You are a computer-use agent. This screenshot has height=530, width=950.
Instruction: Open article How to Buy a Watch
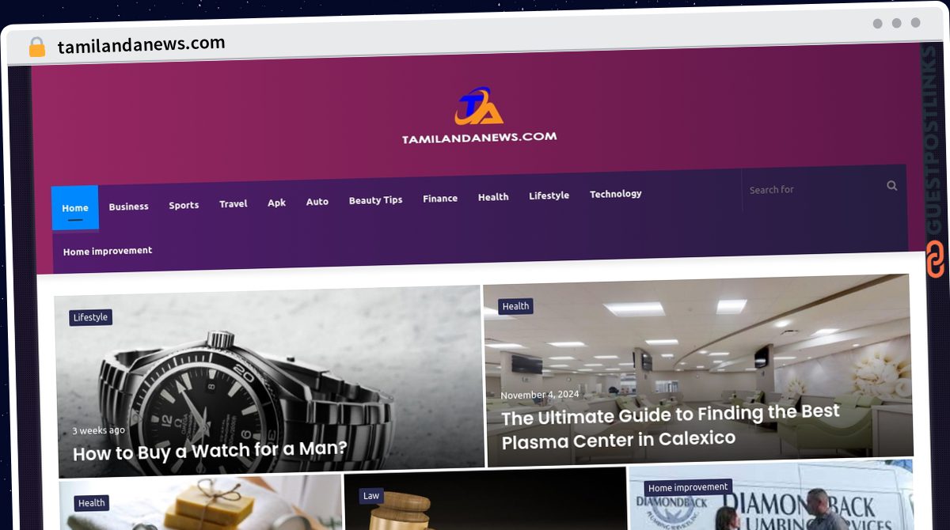[210, 452]
